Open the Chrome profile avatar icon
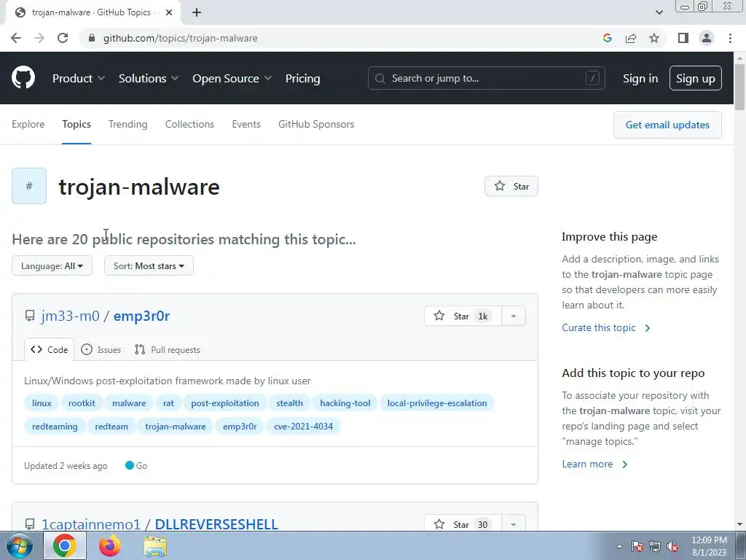 pyautogui.click(x=707, y=38)
